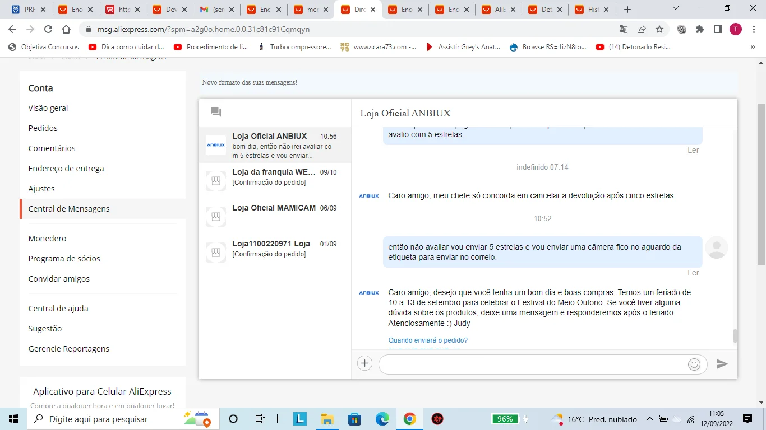Open Comentários in the account sidebar
766x430 pixels.
pyautogui.click(x=52, y=148)
